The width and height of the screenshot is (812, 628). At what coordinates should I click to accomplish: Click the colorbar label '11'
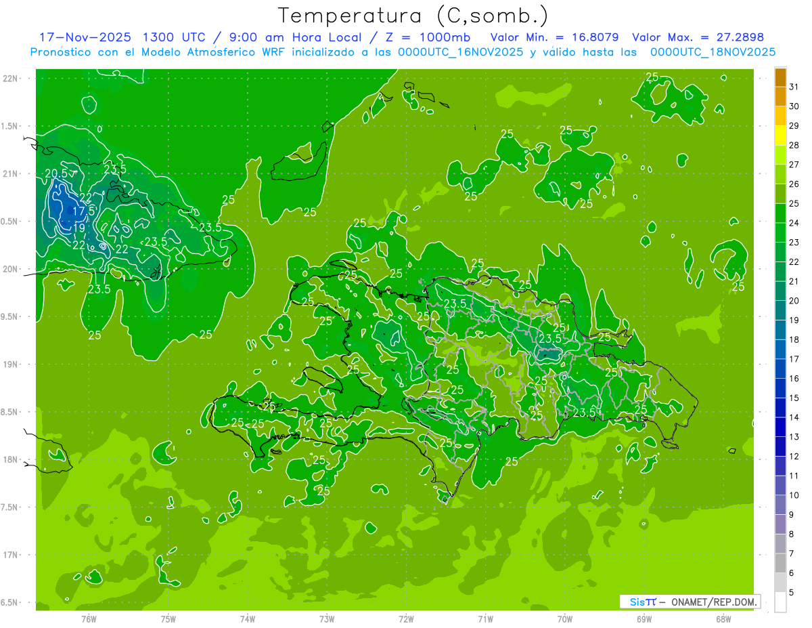(x=794, y=476)
